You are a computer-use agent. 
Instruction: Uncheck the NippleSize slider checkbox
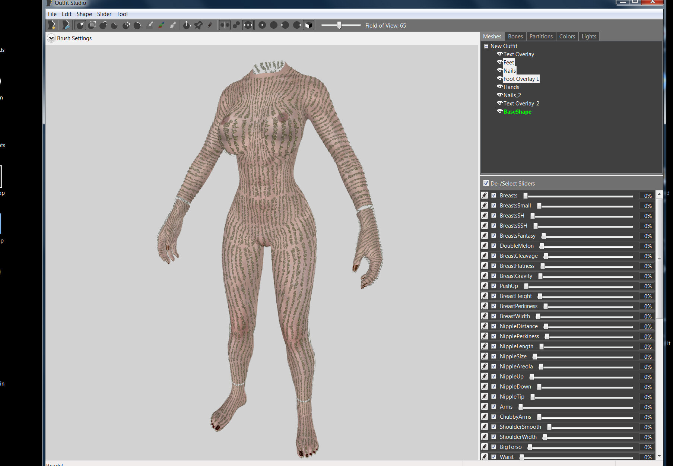[494, 356]
